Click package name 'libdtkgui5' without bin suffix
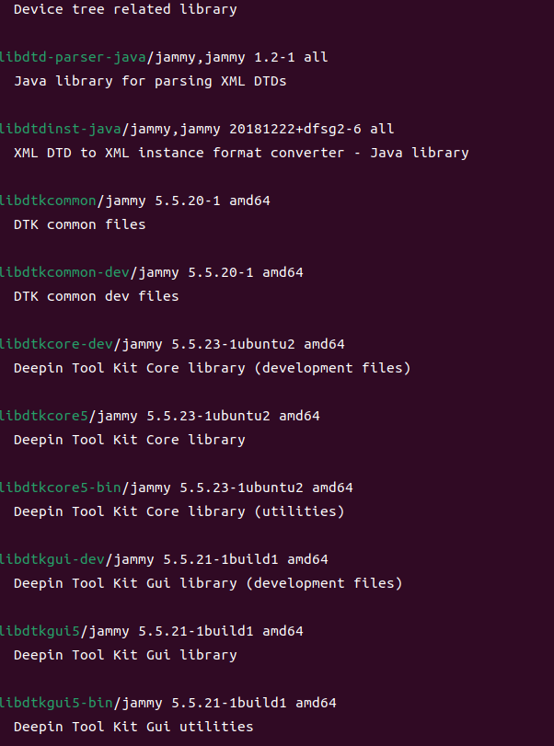This screenshot has width=554, height=746. point(40,632)
